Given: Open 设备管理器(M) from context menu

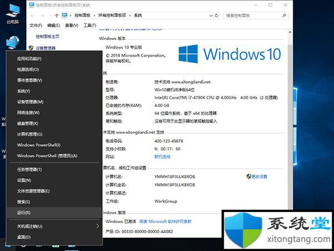Looking at the screenshot, I should [x=55, y=102].
